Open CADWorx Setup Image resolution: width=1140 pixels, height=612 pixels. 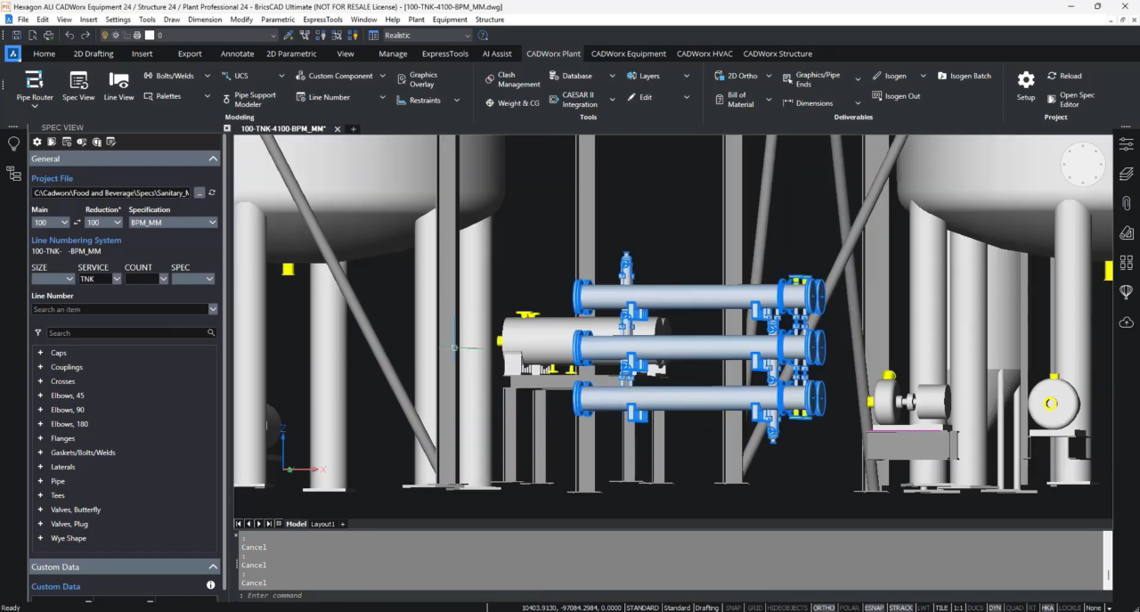(1026, 86)
